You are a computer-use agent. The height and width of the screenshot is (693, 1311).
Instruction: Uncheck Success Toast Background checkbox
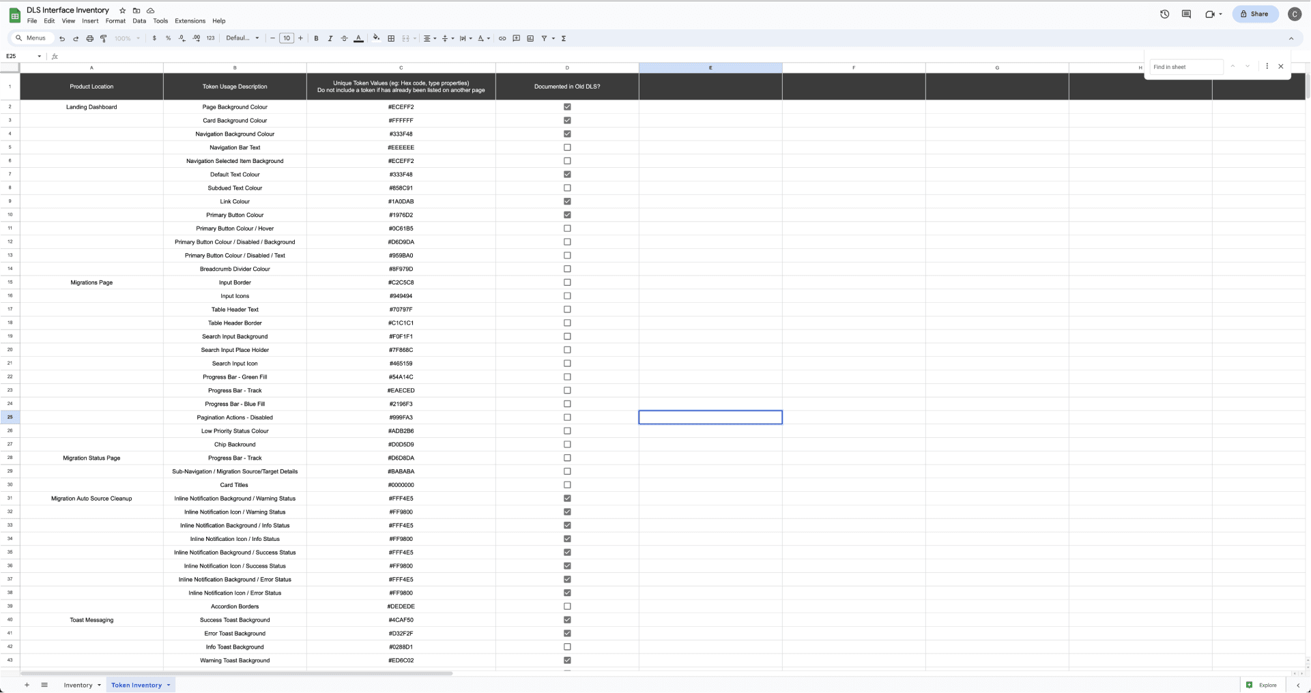coord(567,621)
